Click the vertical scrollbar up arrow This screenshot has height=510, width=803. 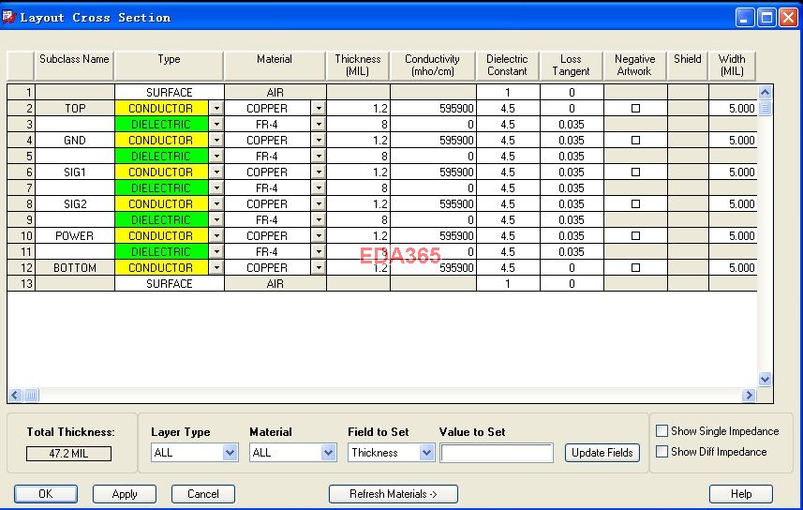click(765, 93)
